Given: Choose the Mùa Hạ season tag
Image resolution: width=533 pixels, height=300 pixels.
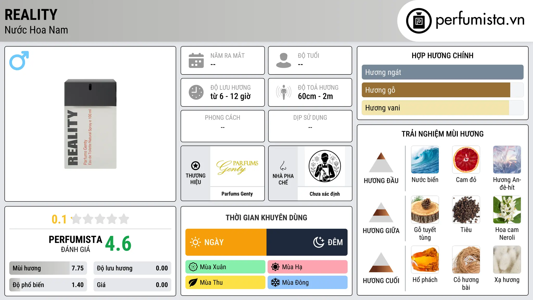Looking at the screenshot, I should (x=308, y=267).
